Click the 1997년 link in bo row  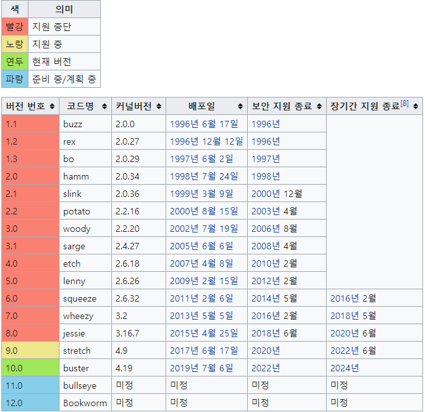[x=266, y=159]
